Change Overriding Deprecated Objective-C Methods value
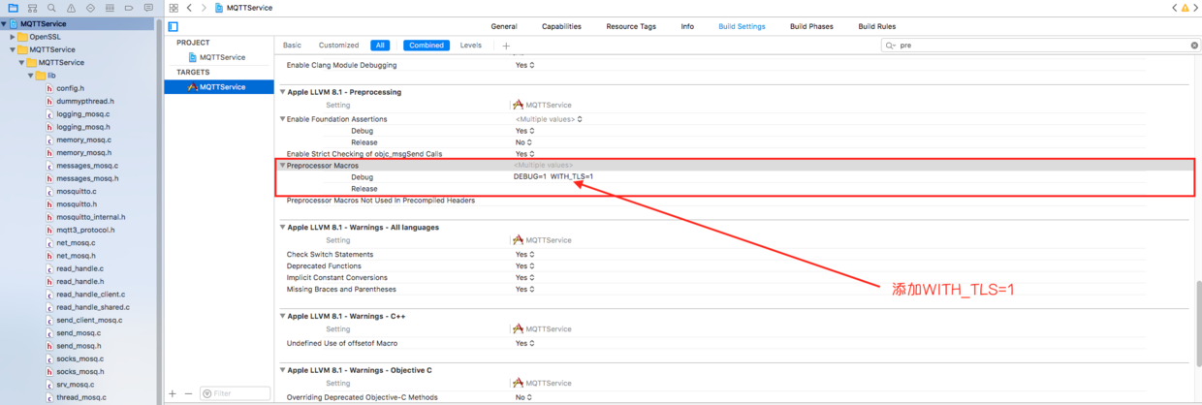Viewport: 1202px width, 405px height. pos(523,397)
